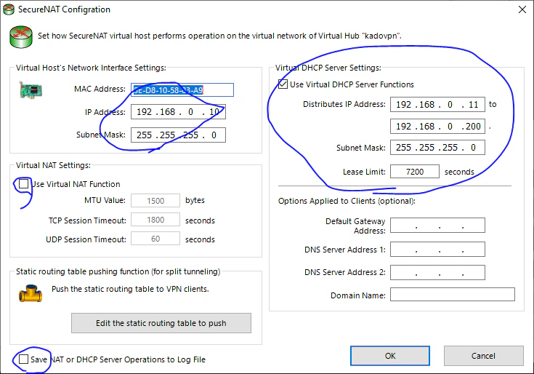Click the UDP Session Timeout field
Image resolution: width=534 pixels, height=374 pixels.
click(x=155, y=239)
